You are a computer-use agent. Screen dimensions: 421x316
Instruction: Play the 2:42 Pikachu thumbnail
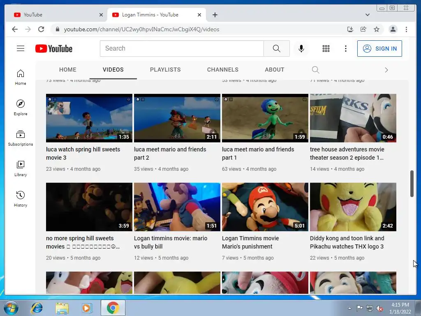click(353, 207)
